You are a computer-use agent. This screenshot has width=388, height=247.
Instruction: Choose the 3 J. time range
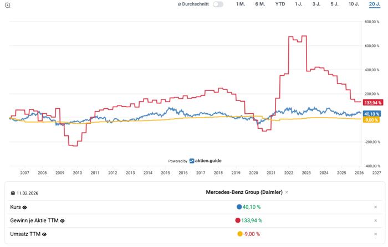click(x=316, y=4)
